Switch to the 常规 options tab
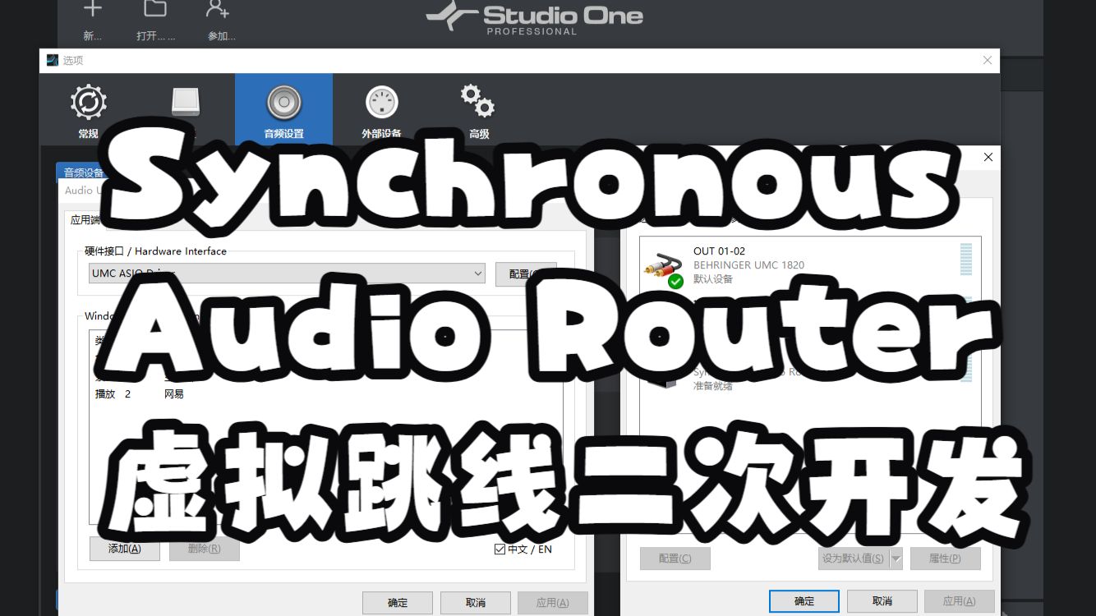Viewport: 1096px width, 616px height. pos(89,112)
